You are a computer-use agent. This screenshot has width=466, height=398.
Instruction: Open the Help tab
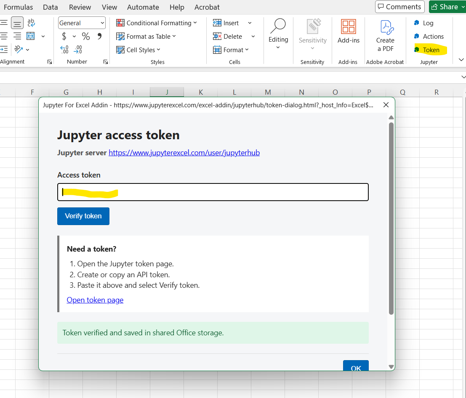[x=177, y=7]
